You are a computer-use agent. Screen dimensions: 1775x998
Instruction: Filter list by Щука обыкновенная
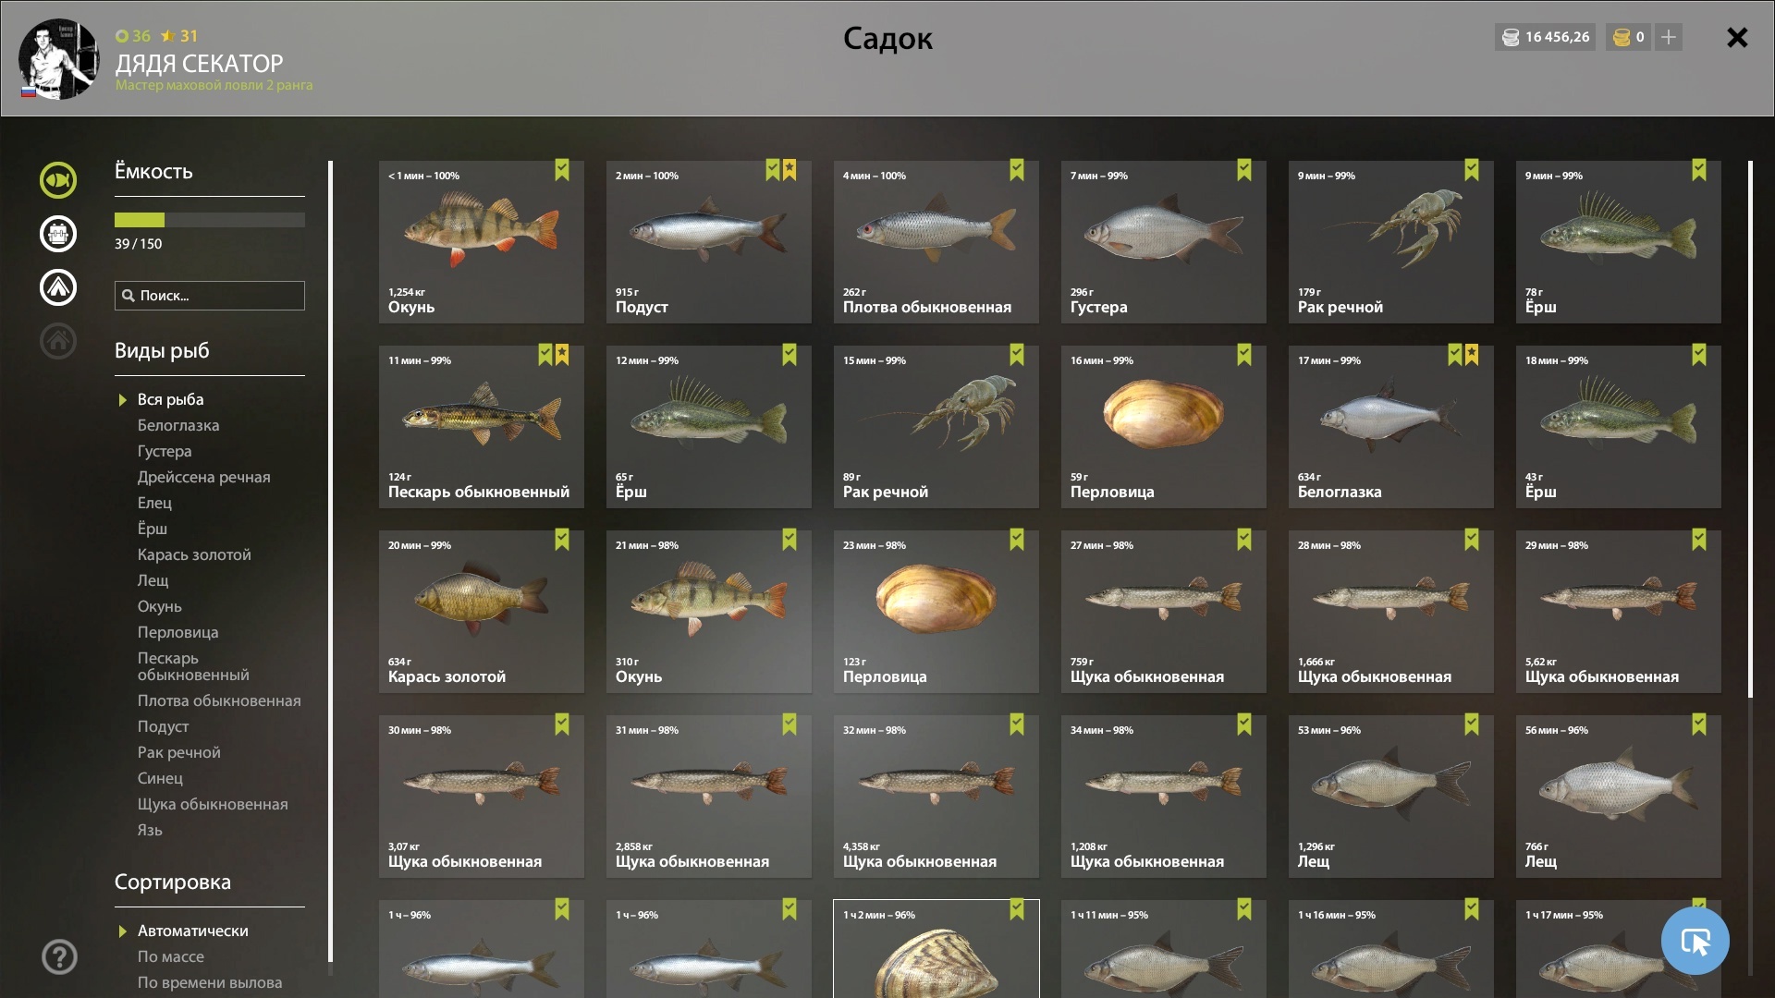pyautogui.click(x=213, y=804)
